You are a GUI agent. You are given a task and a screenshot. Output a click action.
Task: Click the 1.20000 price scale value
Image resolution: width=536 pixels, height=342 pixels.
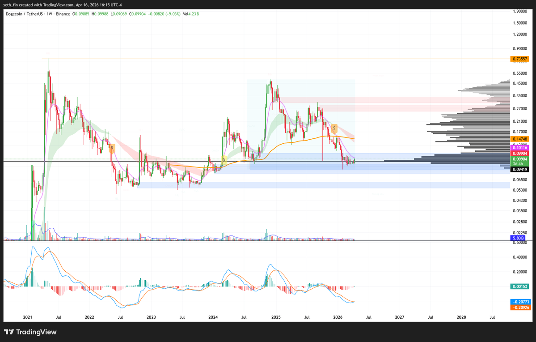519,34
